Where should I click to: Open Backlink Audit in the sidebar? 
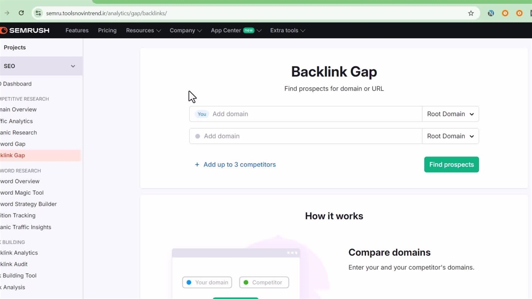(14, 264)
